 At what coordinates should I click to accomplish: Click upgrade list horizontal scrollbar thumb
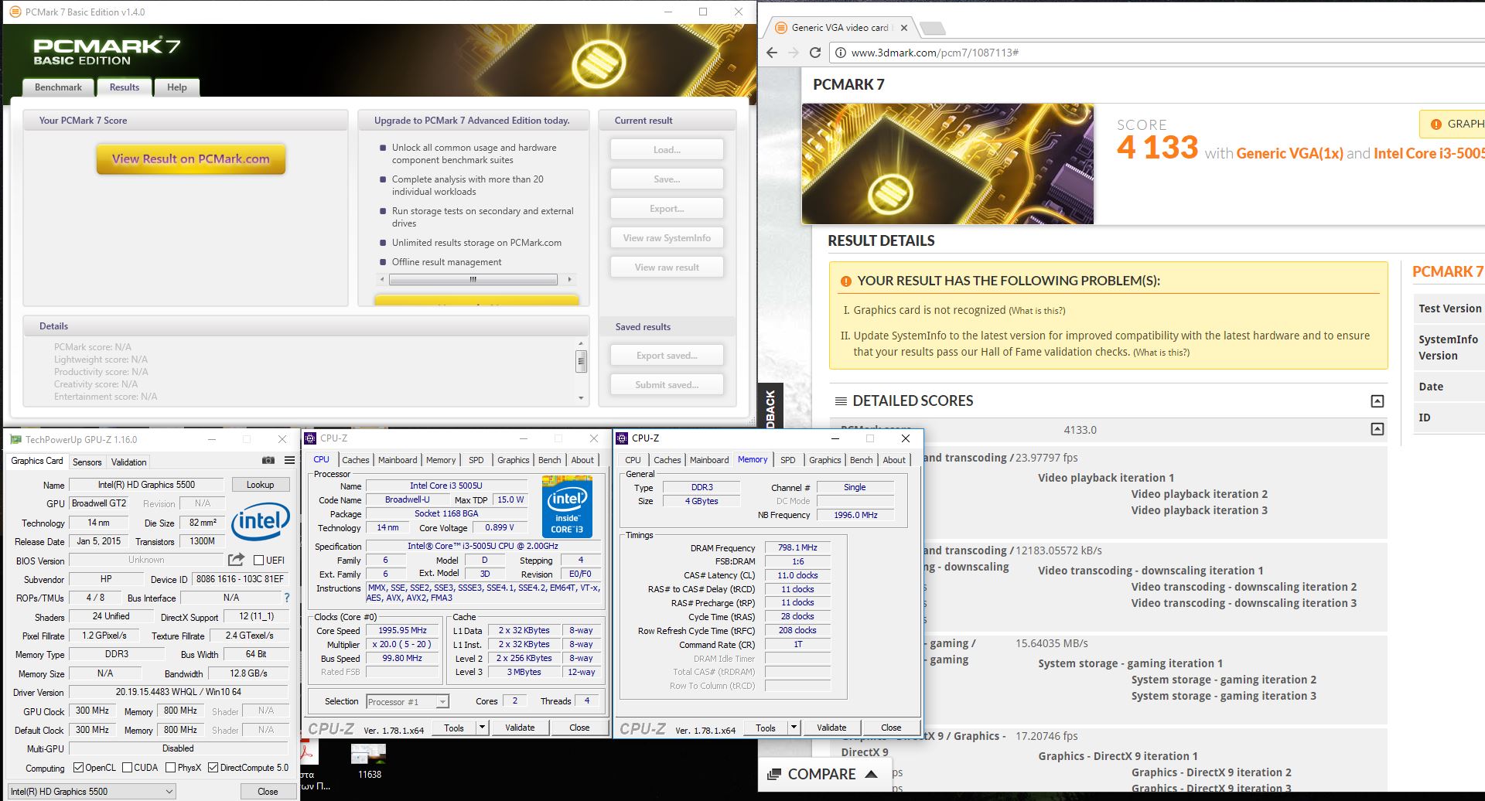(472, 280)
